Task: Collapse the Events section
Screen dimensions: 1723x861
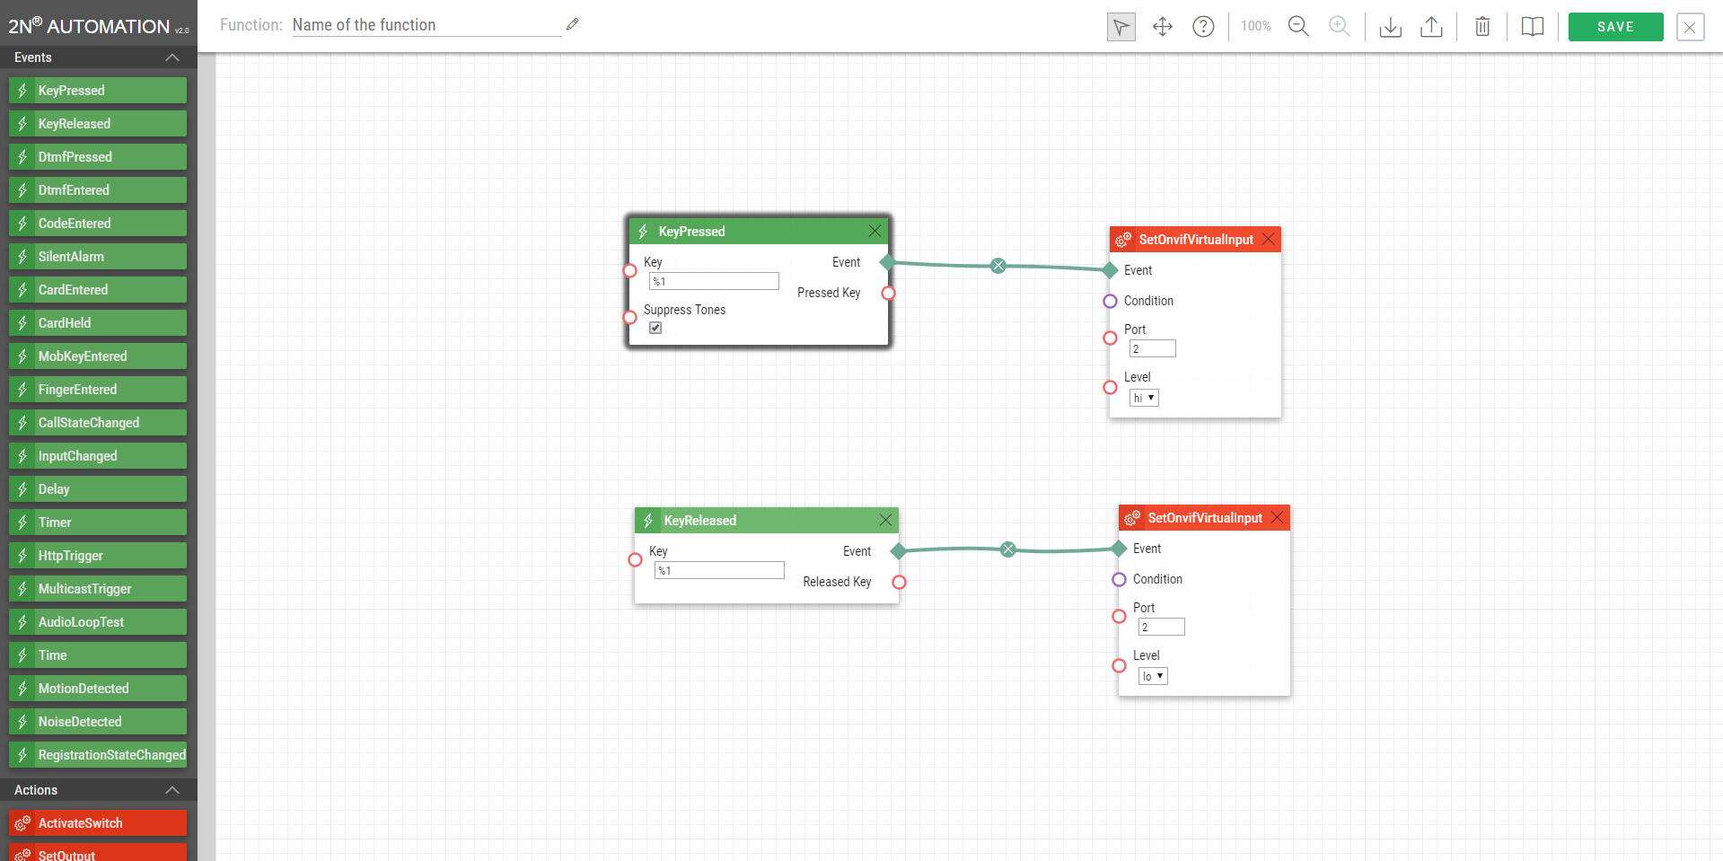Action: coord(172,57)
